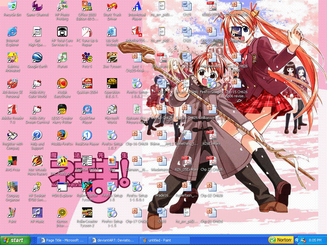Select the Chp-21 CH626 presentation
327x245 pixels.
[211, 212]
